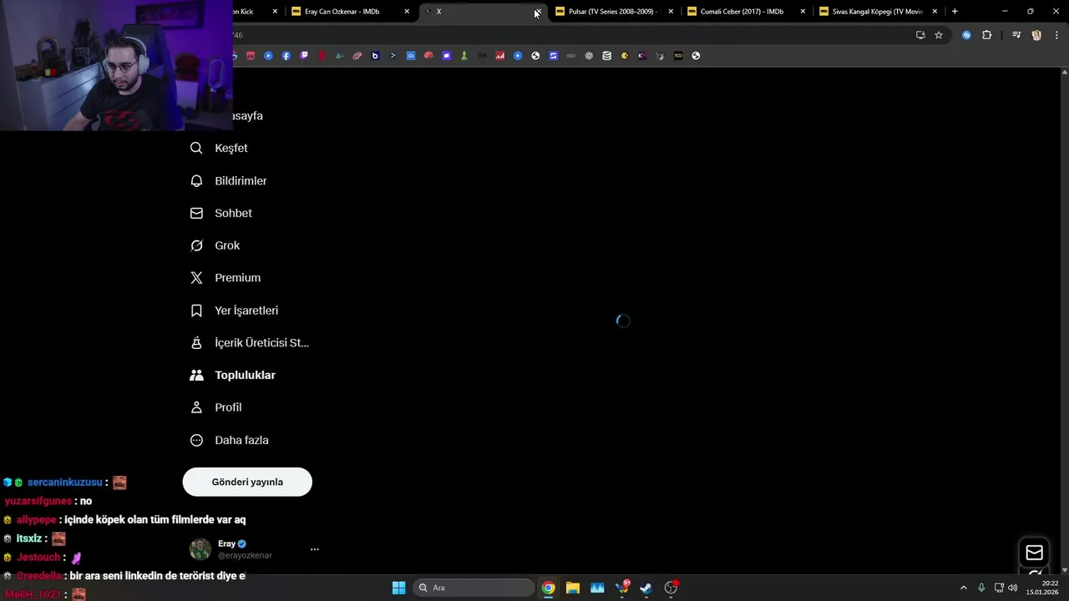Close the Cumali Ceber tab
Viewport: 1069px width, 601px height.
point(803,12)
